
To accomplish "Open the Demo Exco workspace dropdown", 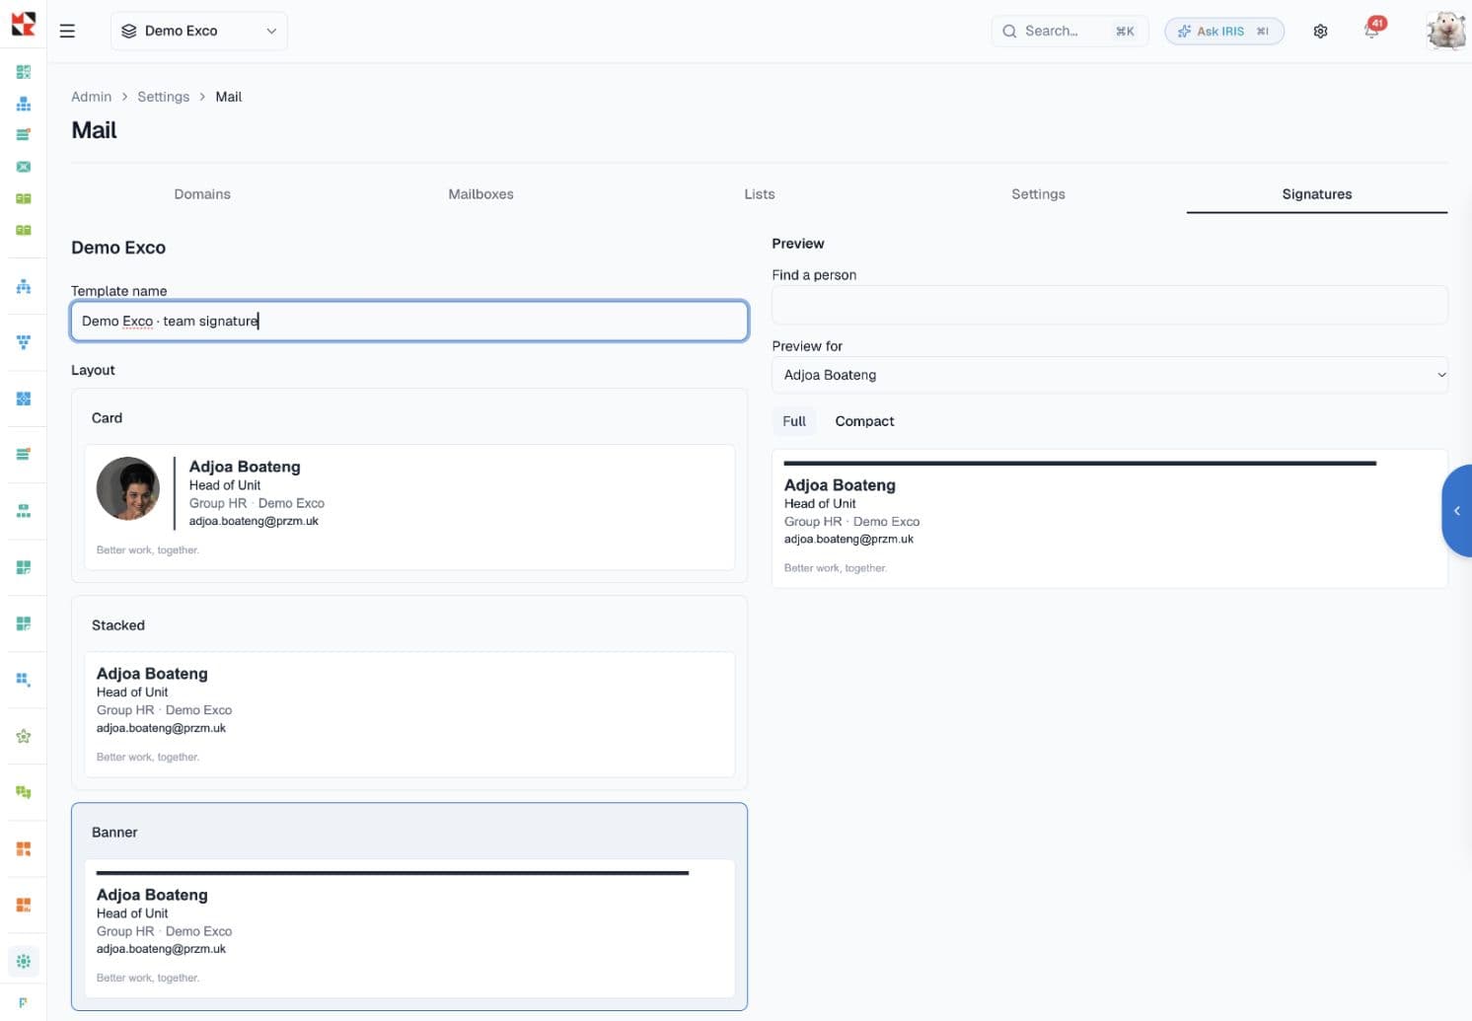I will point(199,31).
